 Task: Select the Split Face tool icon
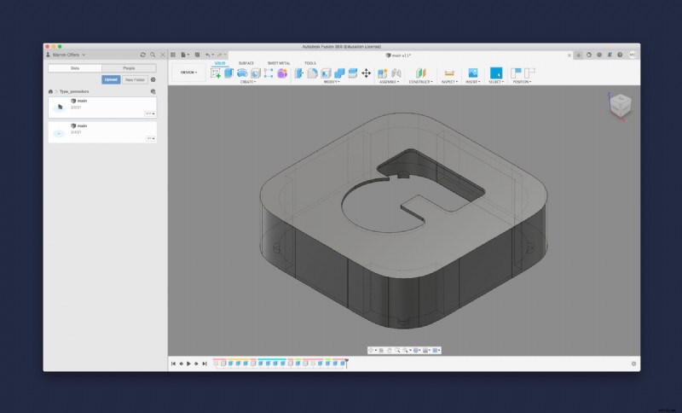pos(353,73)
